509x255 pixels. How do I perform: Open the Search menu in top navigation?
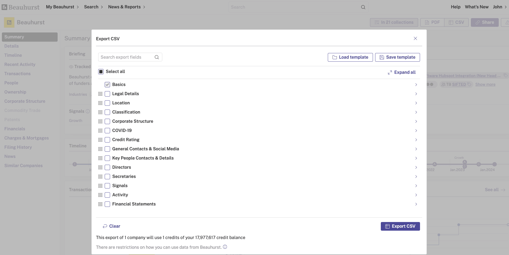pyautogui.click(x=94, y=7)
